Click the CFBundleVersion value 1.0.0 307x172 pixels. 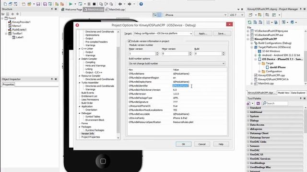click(176, 94)
